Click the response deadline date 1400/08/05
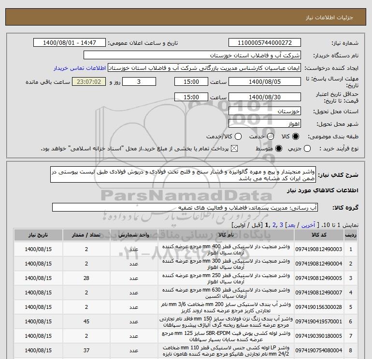This screenshot has width=372, height=359. click(265, 81)
